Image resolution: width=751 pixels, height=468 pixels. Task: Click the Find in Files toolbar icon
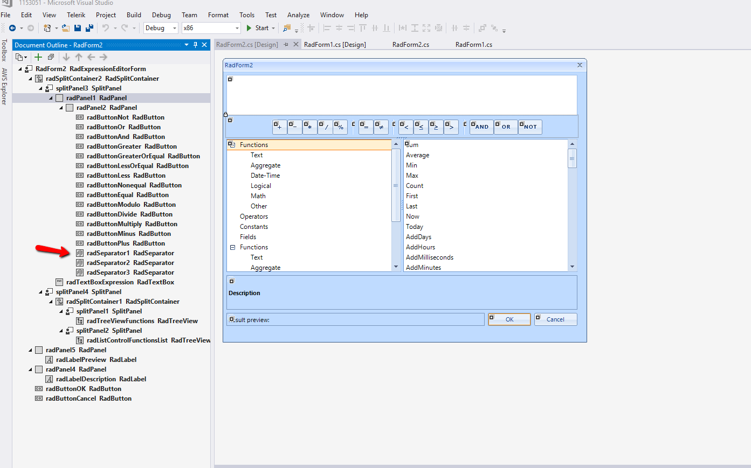pyautogui.click(x=287, y=28)
